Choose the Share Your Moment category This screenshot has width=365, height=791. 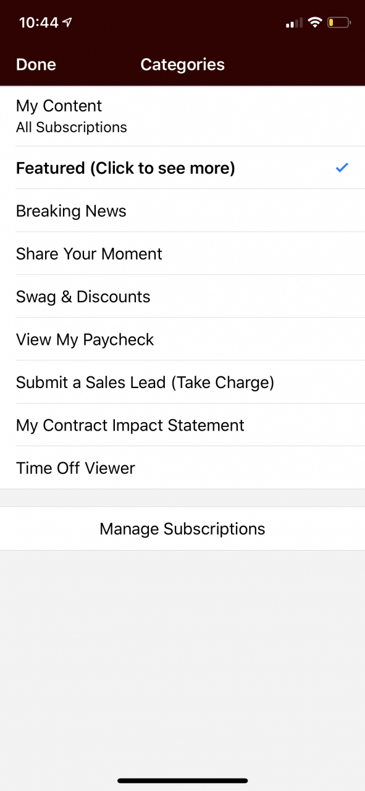(x=182, y=253)
